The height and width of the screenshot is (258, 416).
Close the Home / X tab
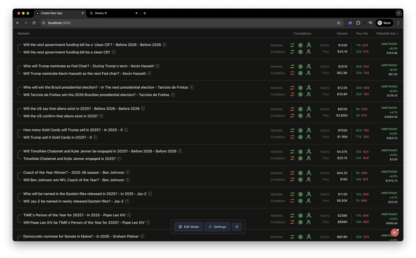pyautogui.click(x=137, y=13)
